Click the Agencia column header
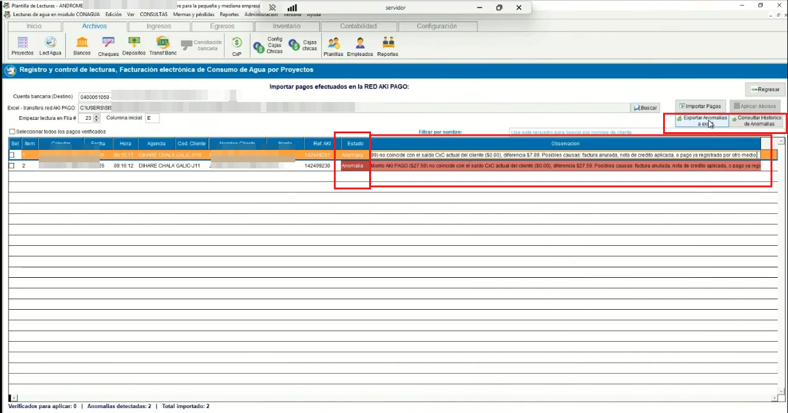 (156, 143)
